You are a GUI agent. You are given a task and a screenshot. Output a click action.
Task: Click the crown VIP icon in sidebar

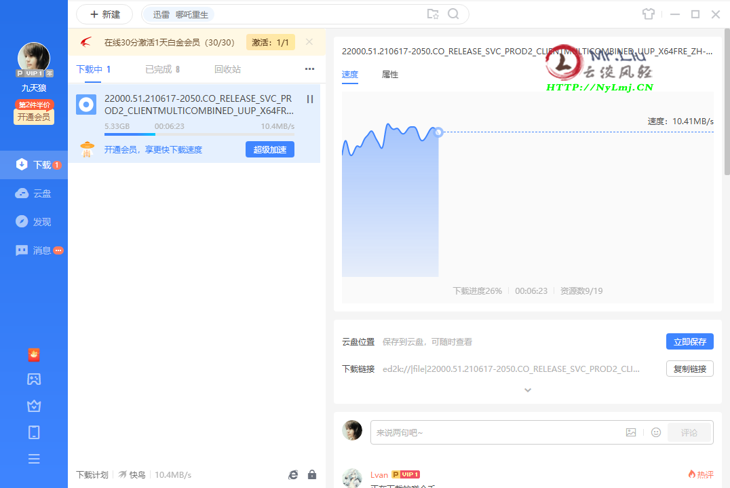(34, 406)
